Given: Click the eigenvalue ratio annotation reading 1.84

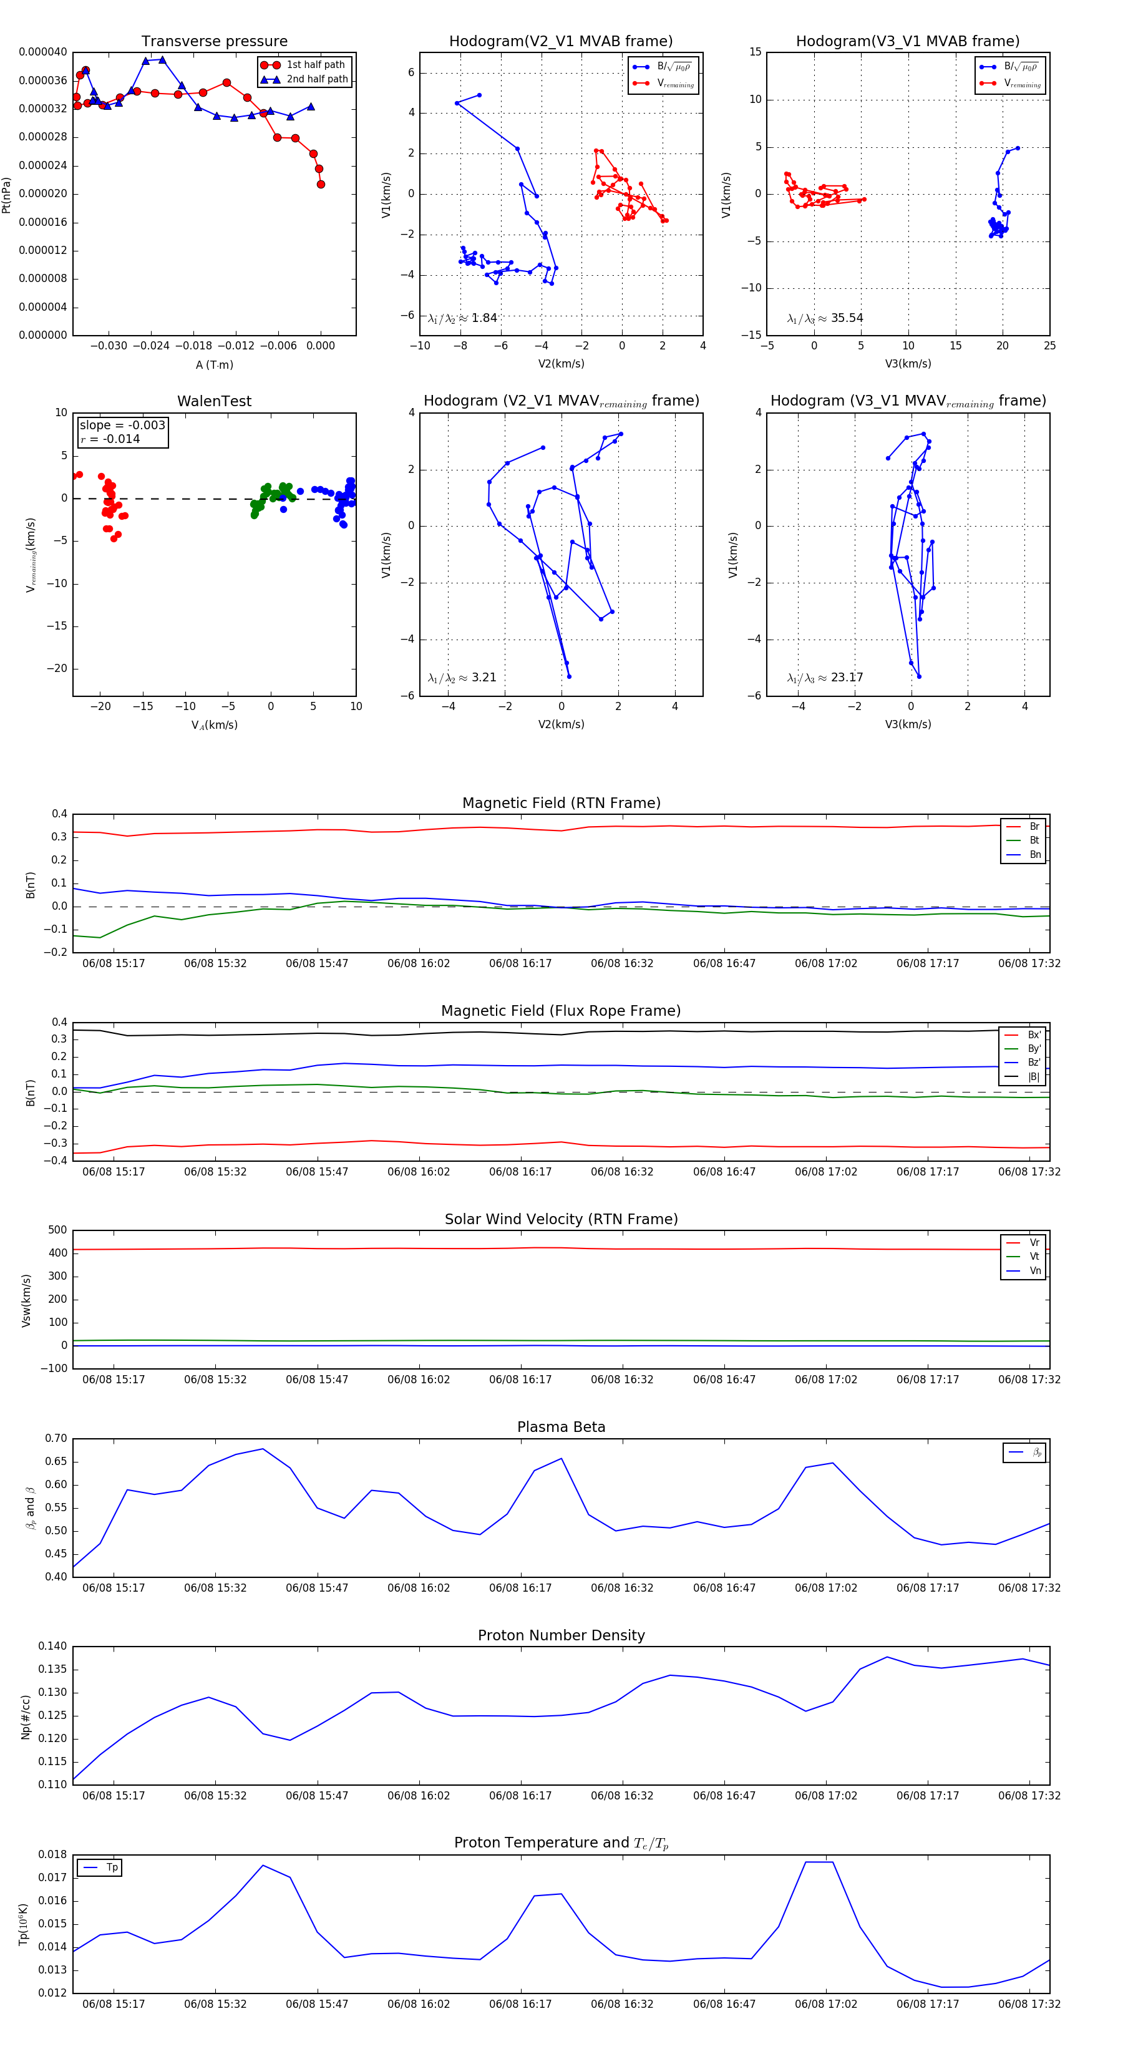Looking at the screenshot, I should [462, 318].
